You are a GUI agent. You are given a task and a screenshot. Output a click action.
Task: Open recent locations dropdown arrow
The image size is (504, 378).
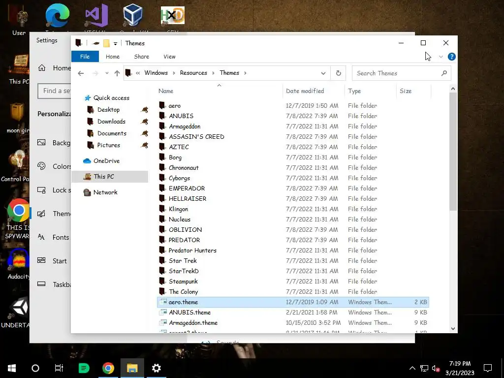tap(107, 73)
